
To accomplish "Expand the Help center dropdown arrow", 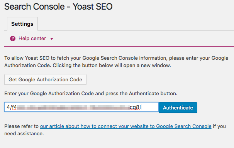I will (x=52, y=39).
